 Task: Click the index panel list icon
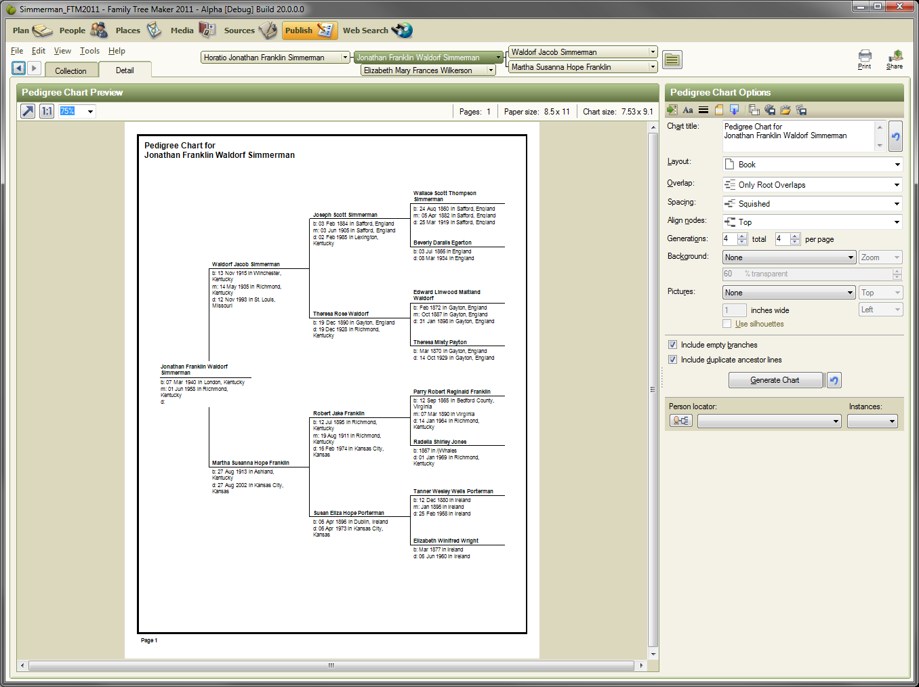pos(672,60)
